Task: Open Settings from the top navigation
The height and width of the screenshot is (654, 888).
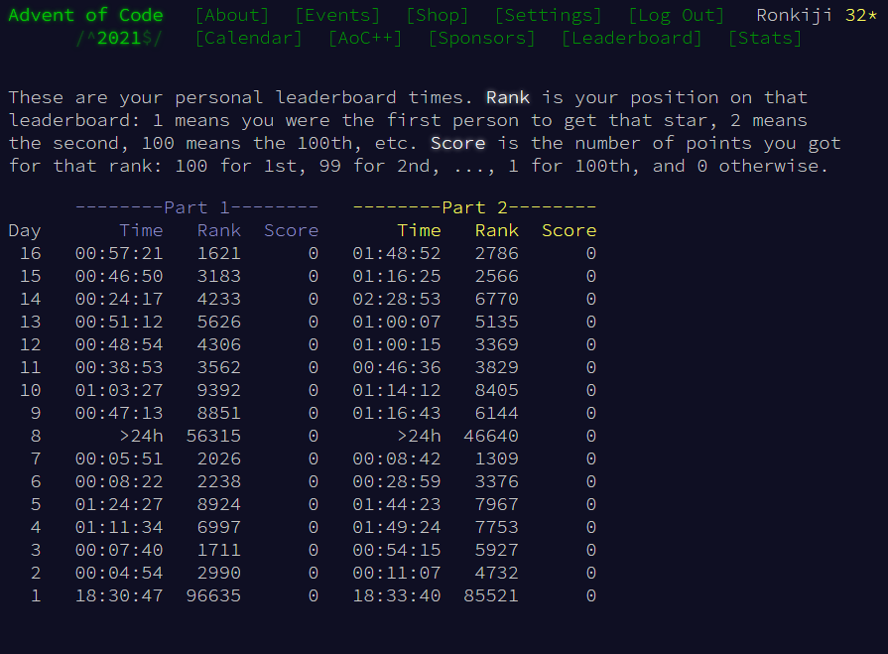Action: pyautogui.click(x=548, y=15)
